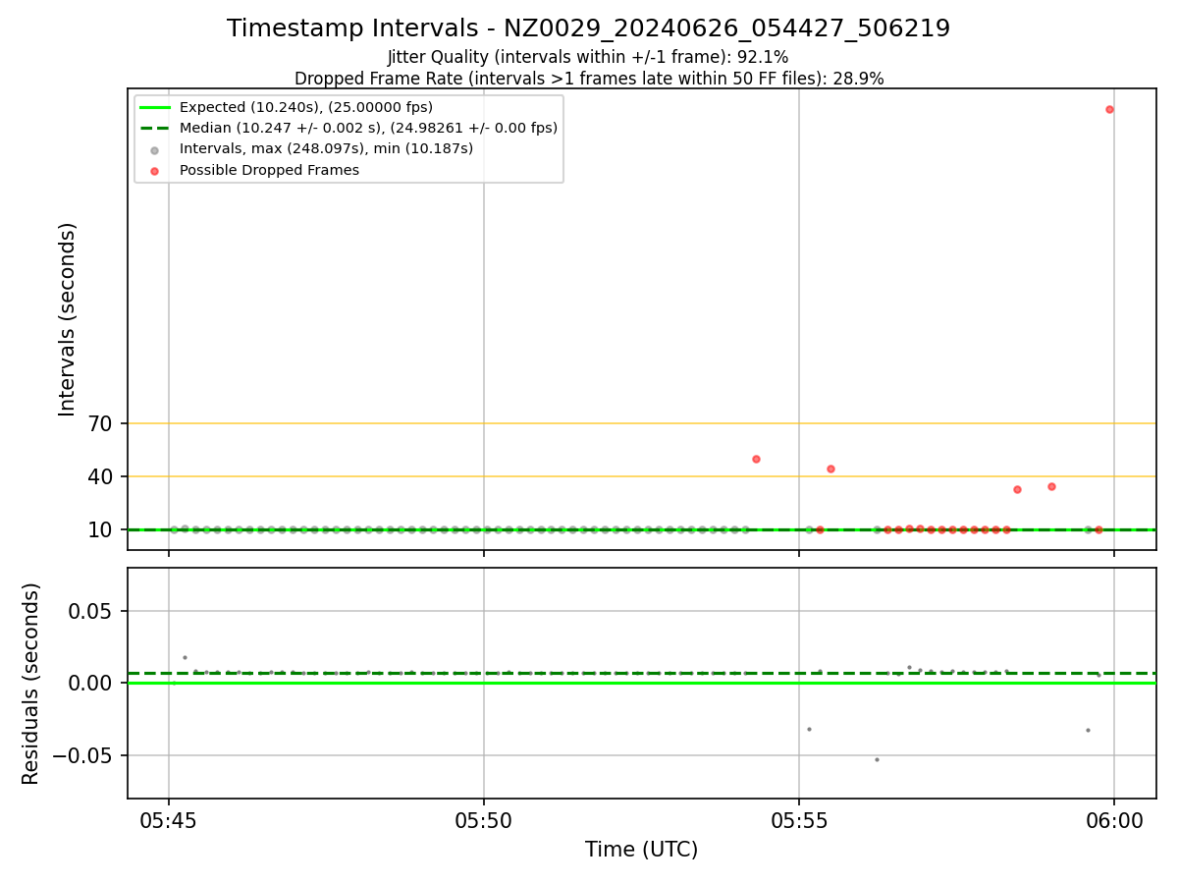Select the 'Expected (10.240s)' legend entry
Image resolution: width=1178 pixels, height=884 pixels.
(306, 107)
